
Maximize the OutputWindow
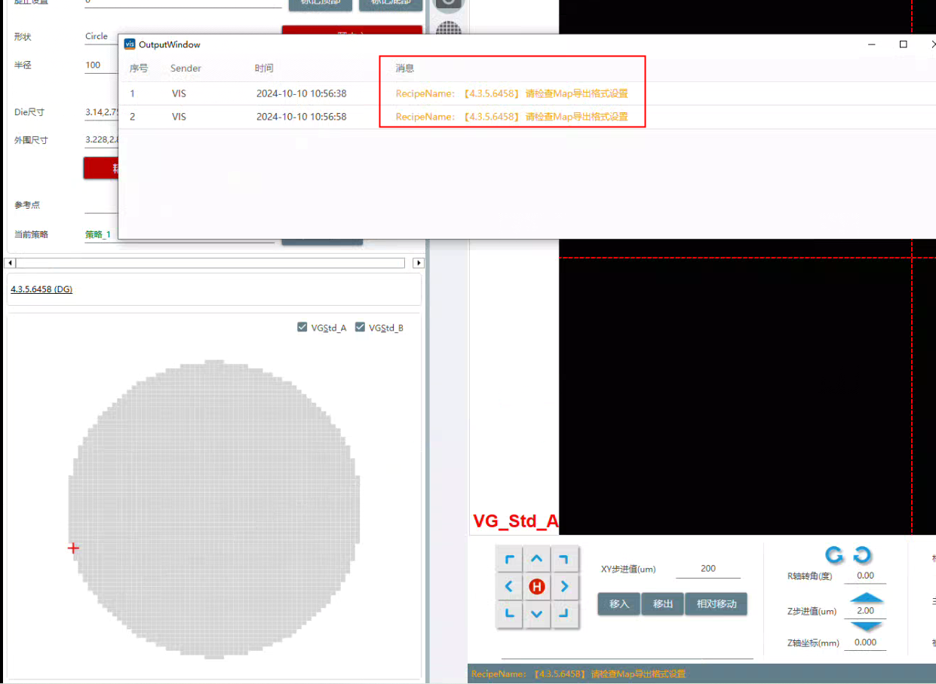click(903, 44)
